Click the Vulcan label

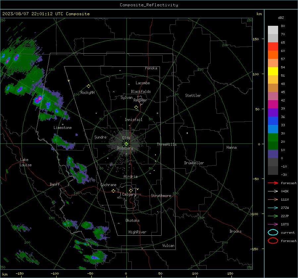click(x=168, y=246)
